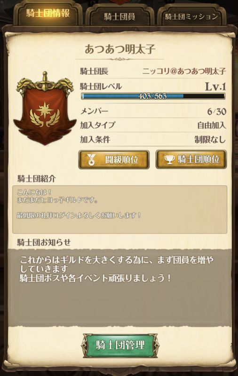Click the medal icon on 闘級順位
238x376 pixels.
[91, 159]
